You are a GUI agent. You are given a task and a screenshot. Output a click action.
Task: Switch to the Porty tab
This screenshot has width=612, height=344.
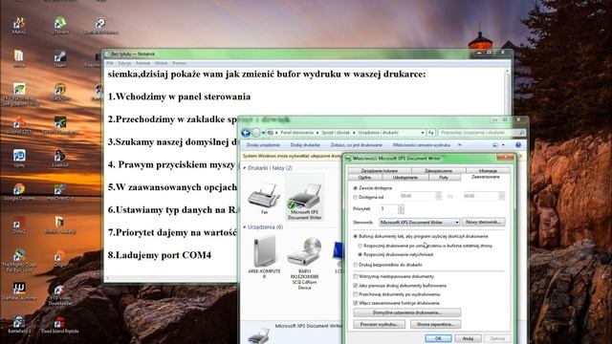(x=444, y=178)
